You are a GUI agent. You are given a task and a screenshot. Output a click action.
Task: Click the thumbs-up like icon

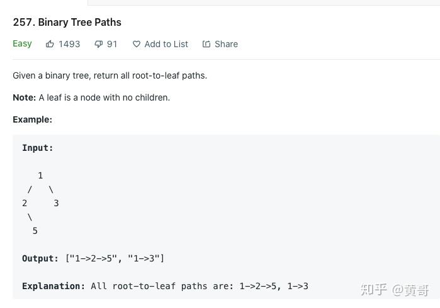click(x=50, y=44)
